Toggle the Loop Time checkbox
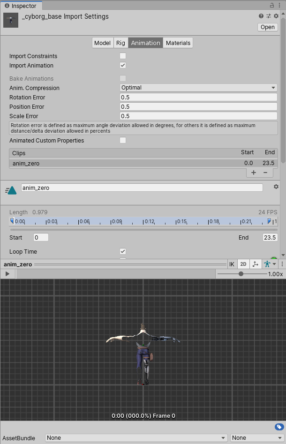Image resolution: width=286 pixels, height=444 pixels. click(x=123, y=252)
